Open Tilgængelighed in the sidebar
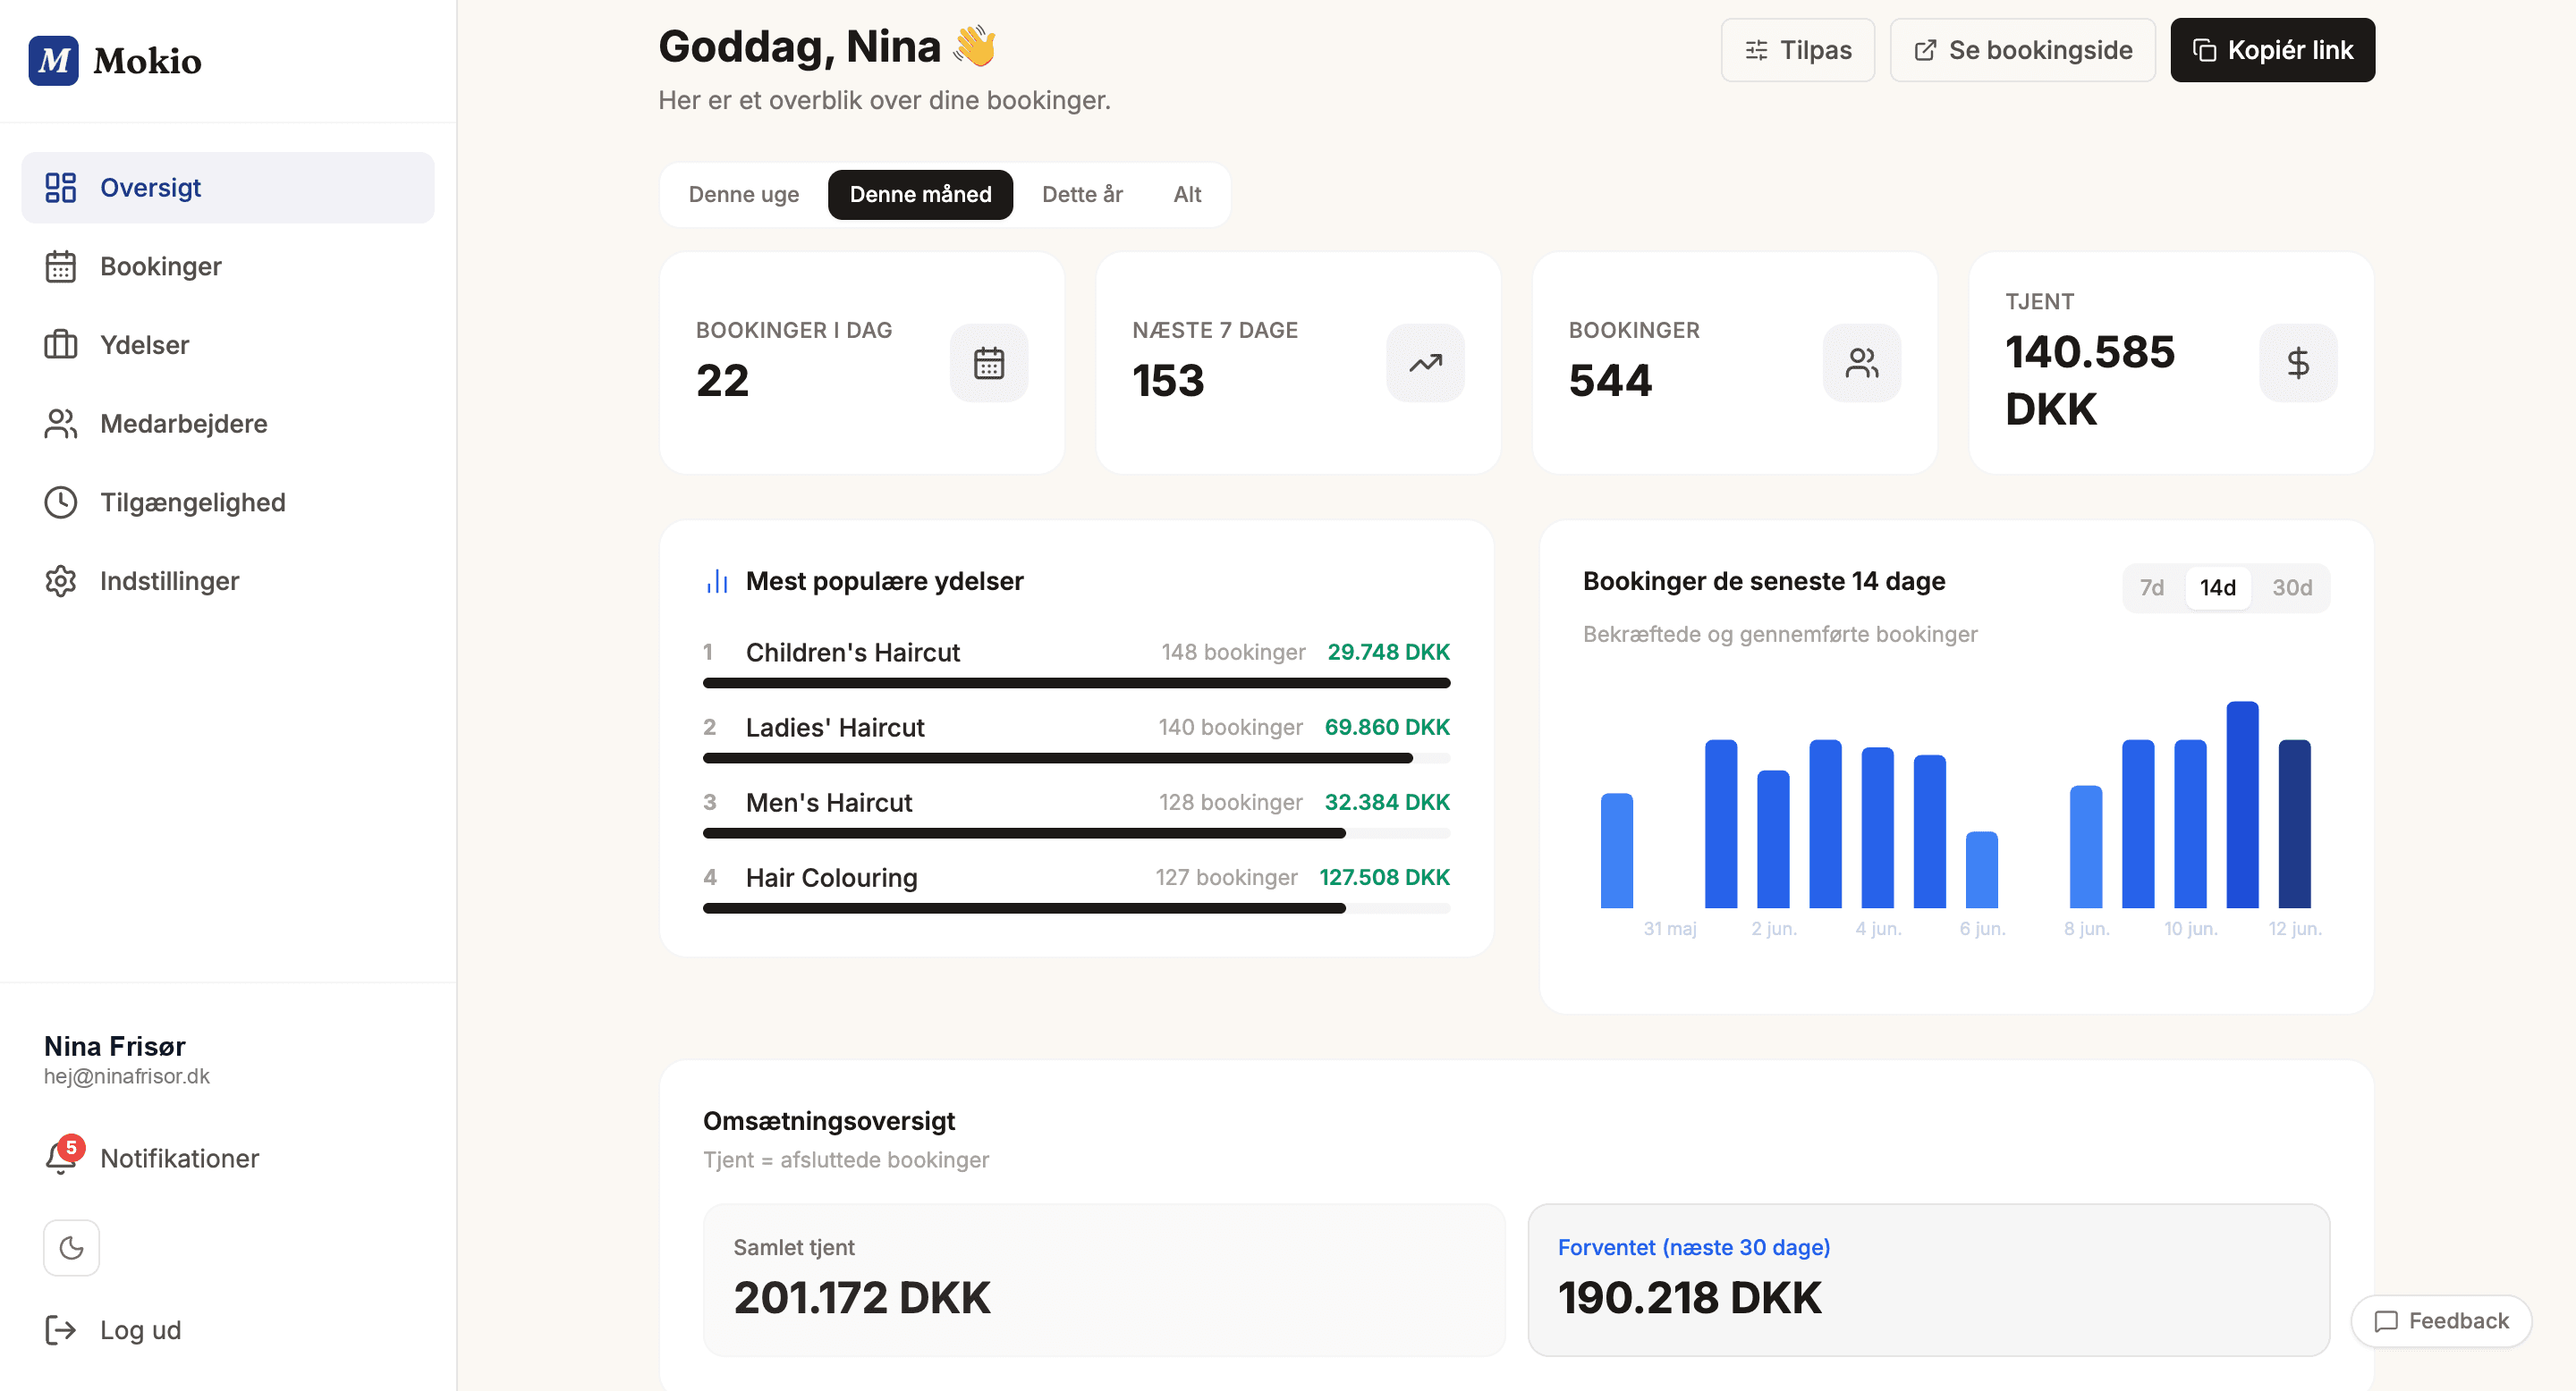 [228, 502]
